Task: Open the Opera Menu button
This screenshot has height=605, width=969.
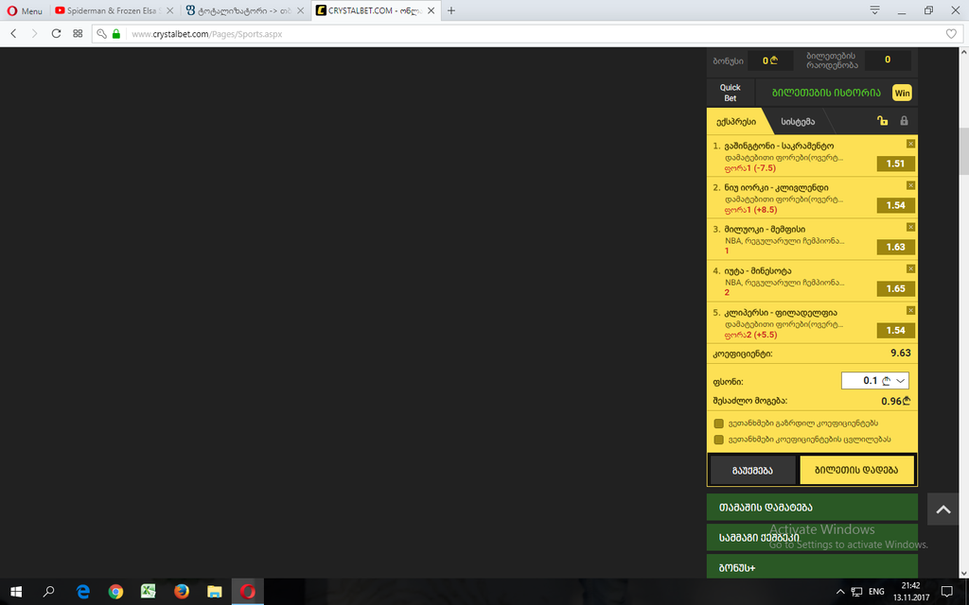Action: point(25,10)
